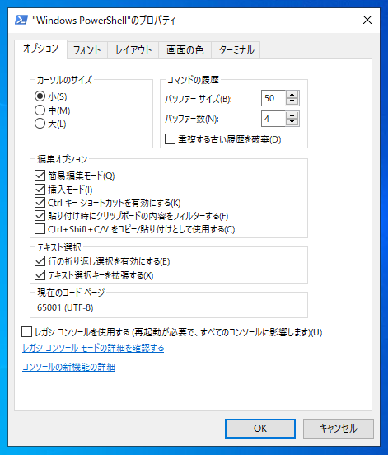Viewport: 388px width, 455px height.
Task: Switch to the フォント tab
Action: [x=87, y=50]
